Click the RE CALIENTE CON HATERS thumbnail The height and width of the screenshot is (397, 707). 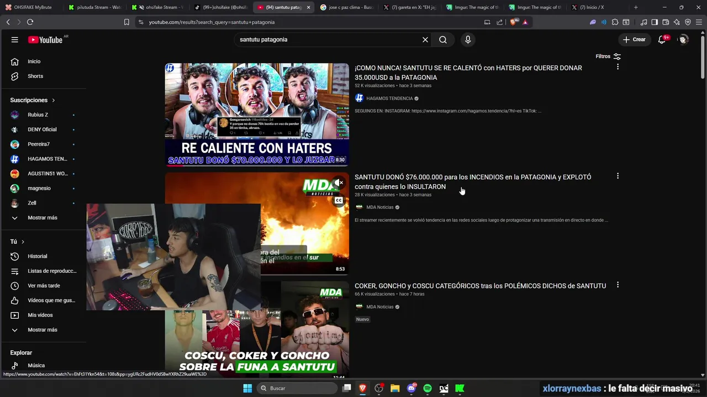tap(257, 115)
